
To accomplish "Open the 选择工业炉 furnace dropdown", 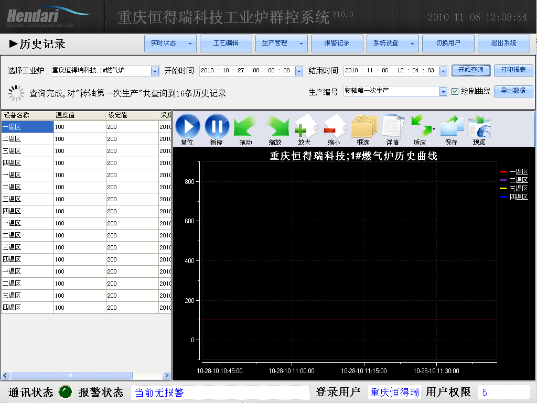I will coord(154,70).
